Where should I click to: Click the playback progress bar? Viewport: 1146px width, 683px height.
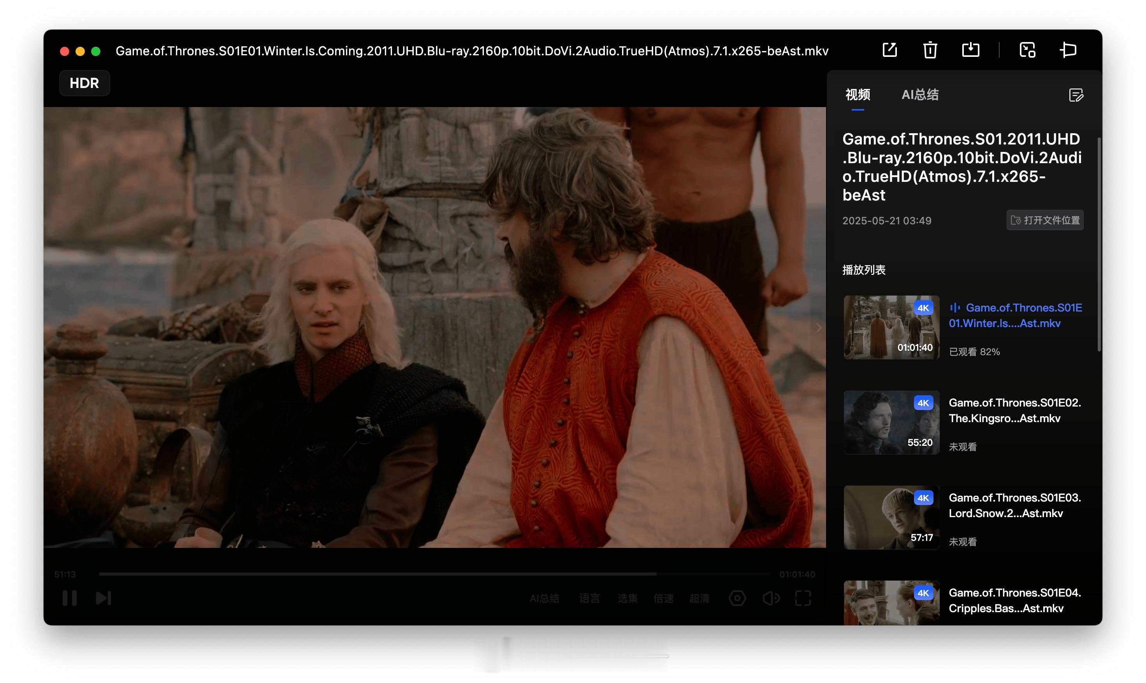tap(434, 574)
